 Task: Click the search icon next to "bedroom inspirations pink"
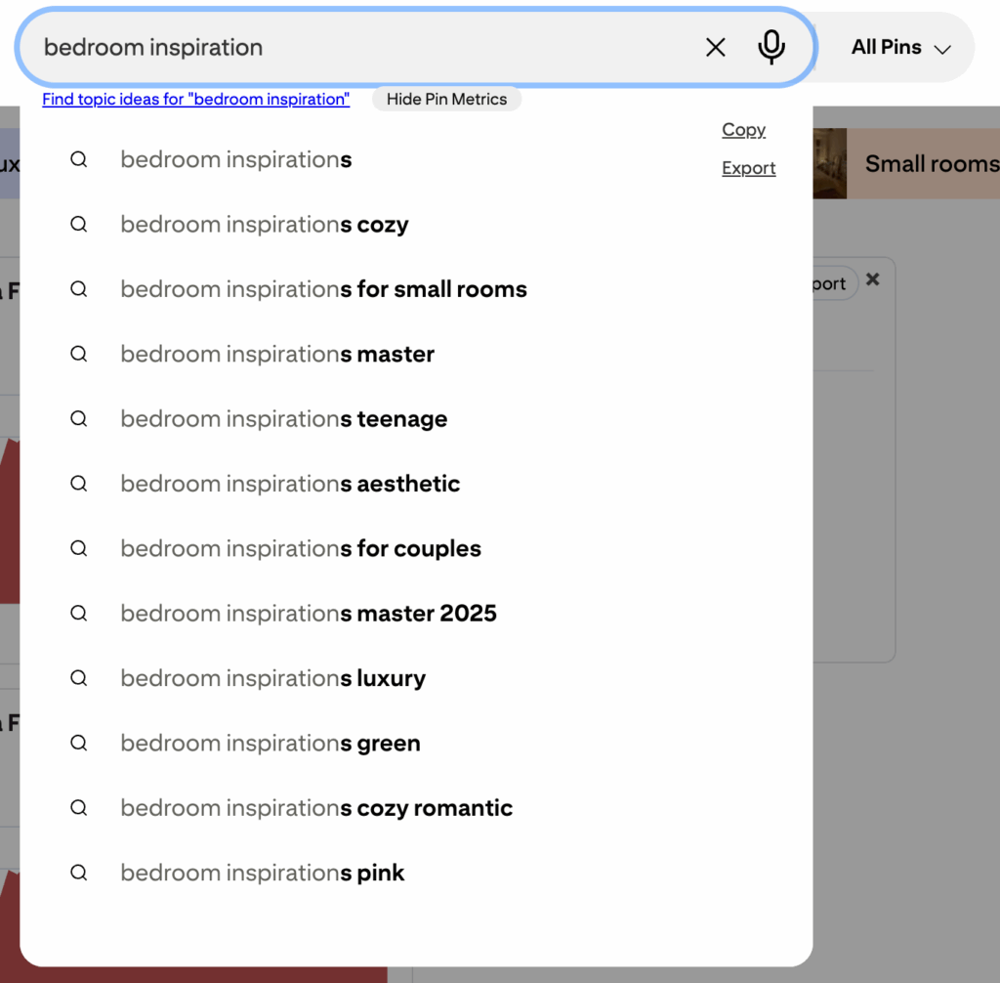tap(79, 873)
